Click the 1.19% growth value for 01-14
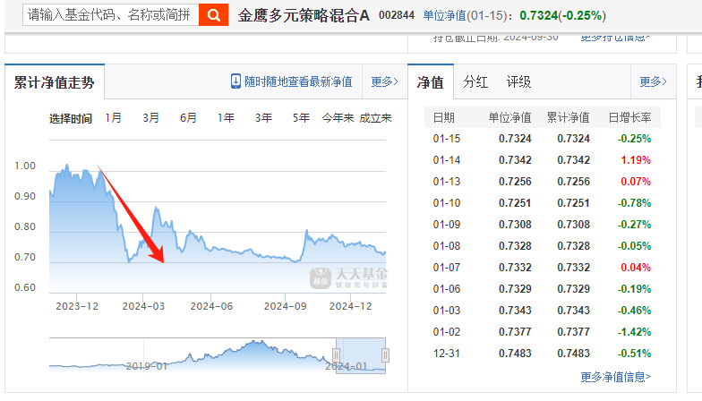The image size is (702, 401). 636,160
